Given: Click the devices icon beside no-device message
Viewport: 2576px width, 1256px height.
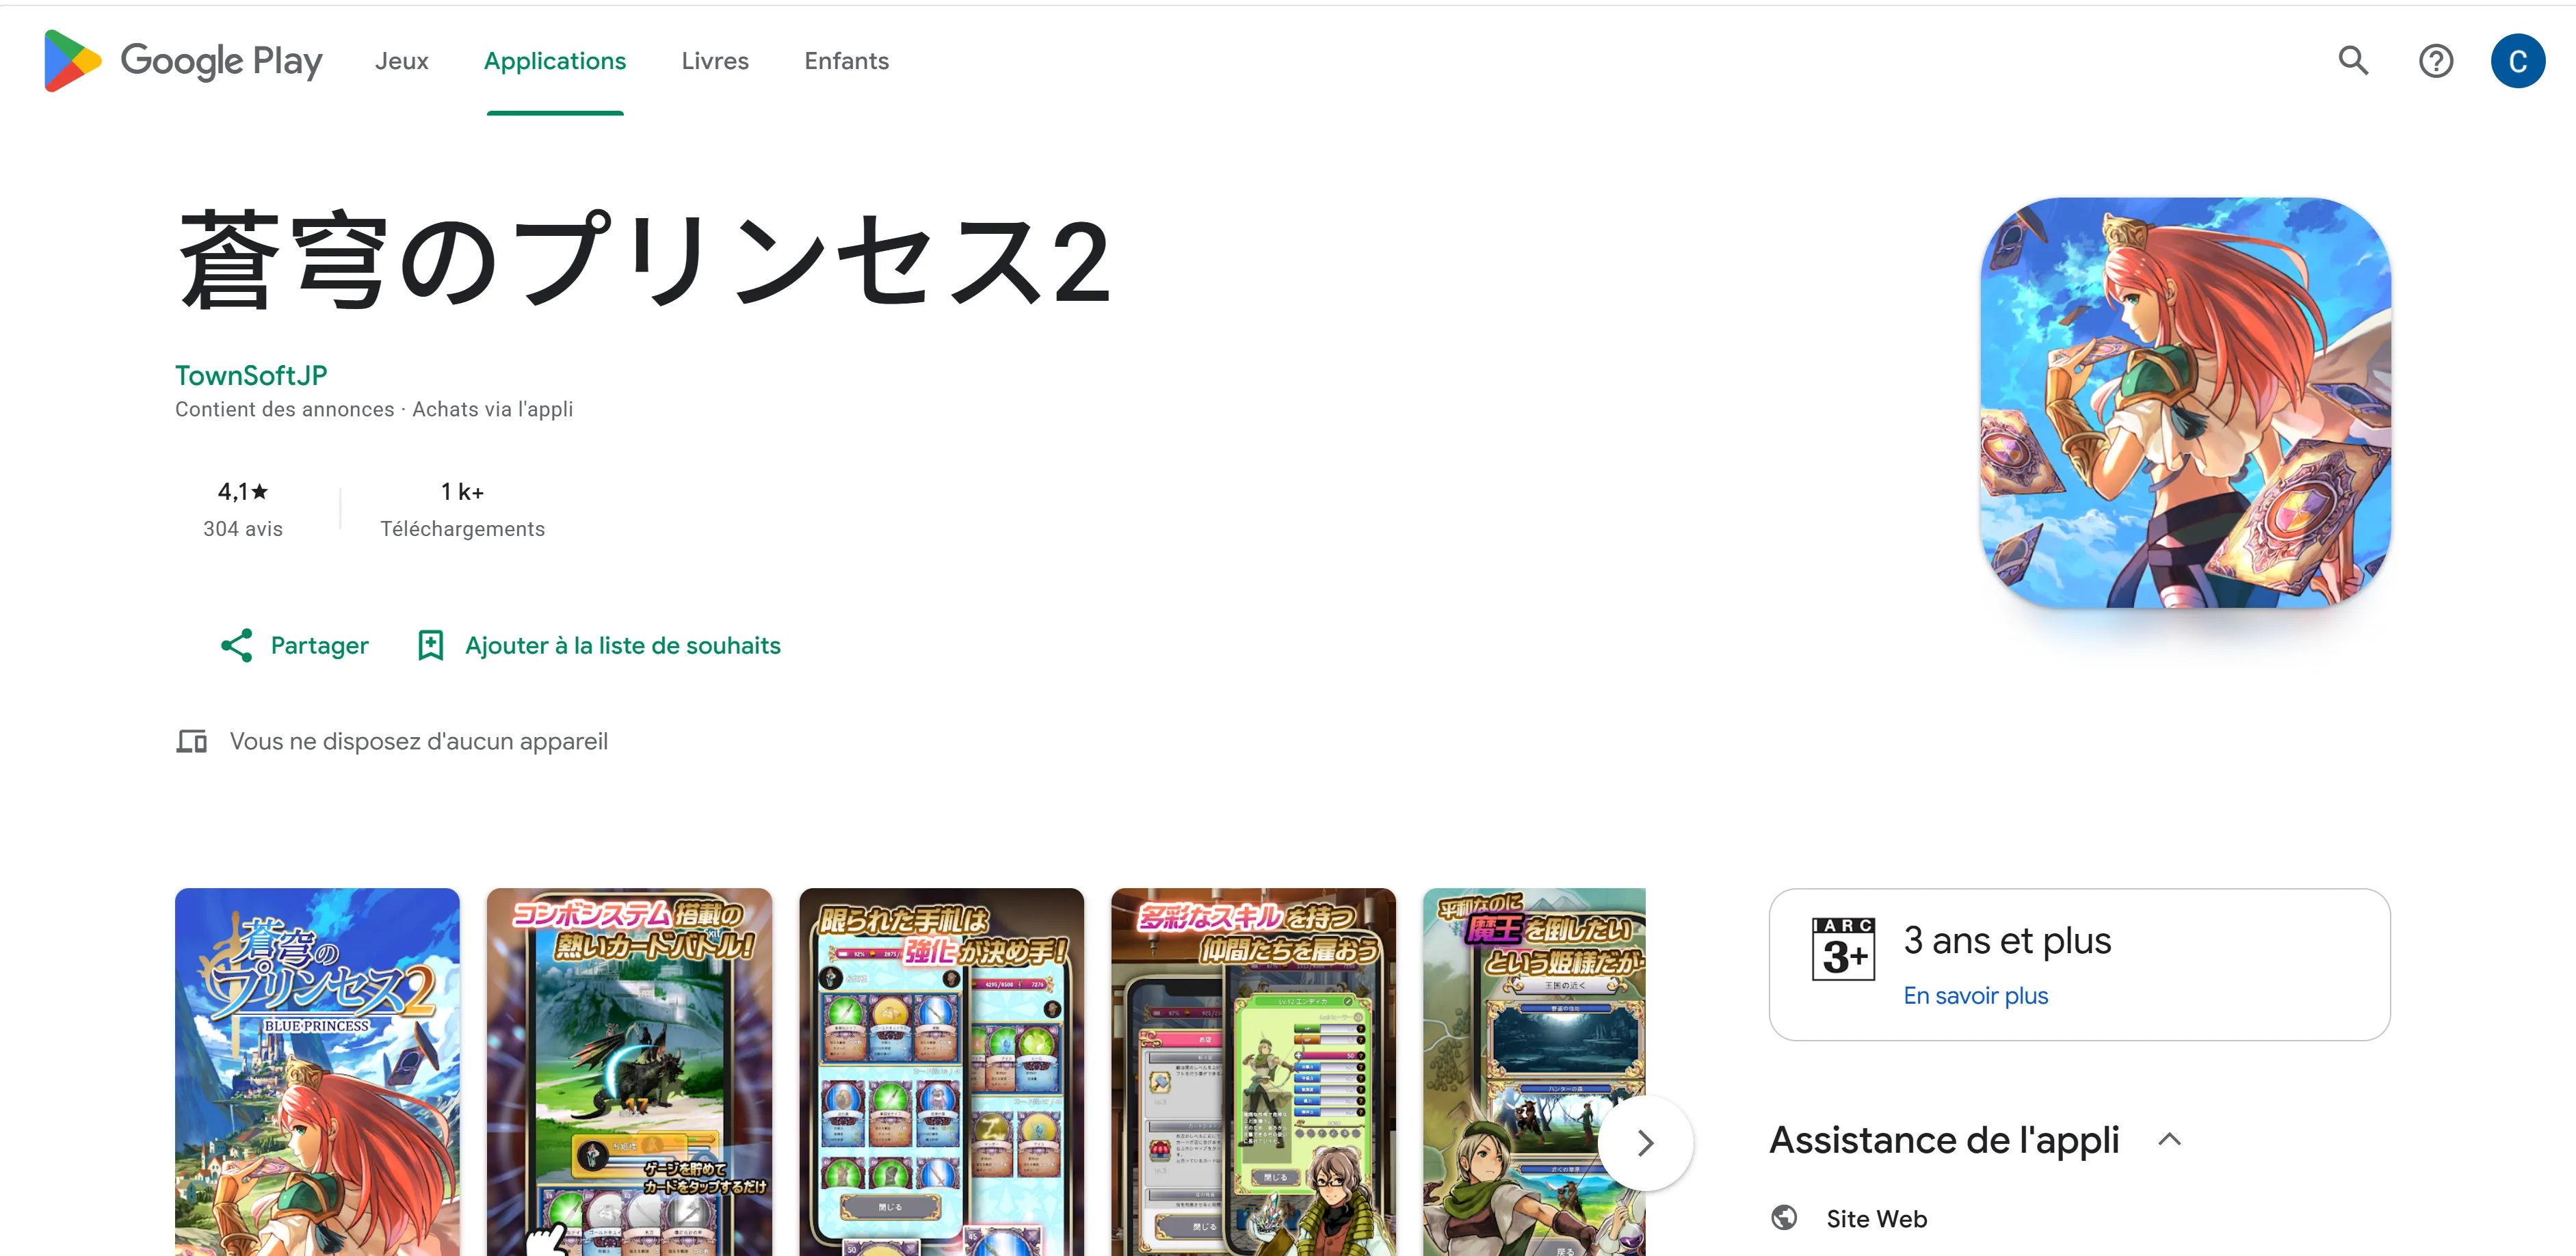Looking at the screenshot, I should pyautogui.click(x=191, y=741).
